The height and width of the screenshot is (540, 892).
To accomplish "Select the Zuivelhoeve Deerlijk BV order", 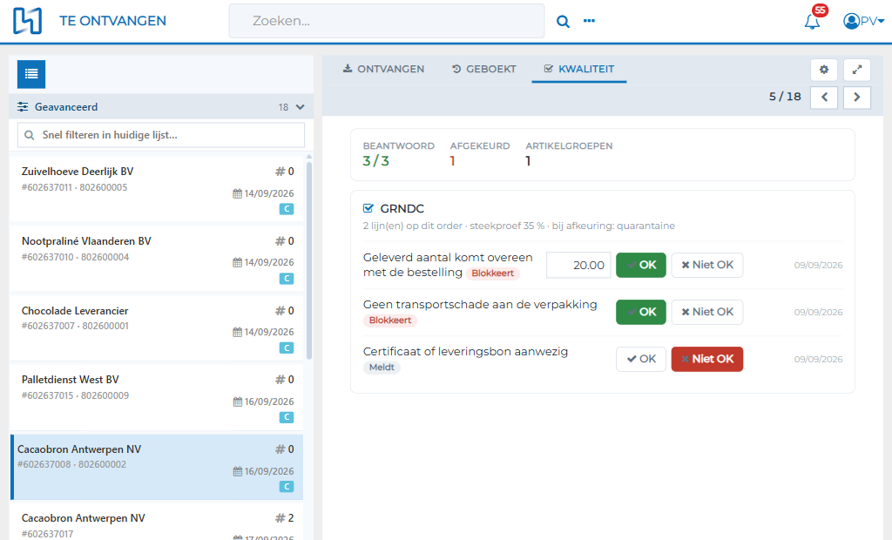I will (x=157, y=189).
